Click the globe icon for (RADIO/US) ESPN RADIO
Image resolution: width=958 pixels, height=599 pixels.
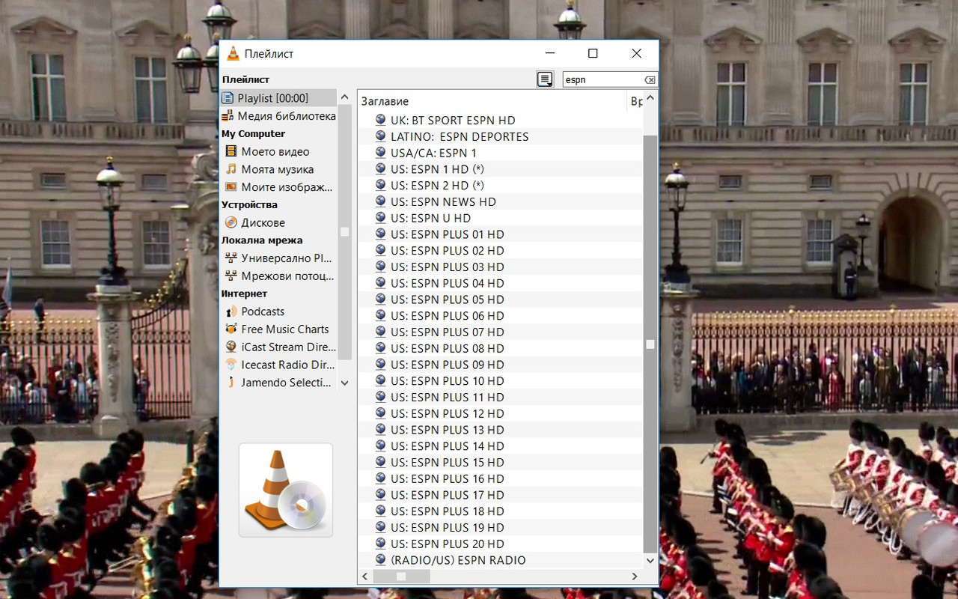(x=380, y=560)
